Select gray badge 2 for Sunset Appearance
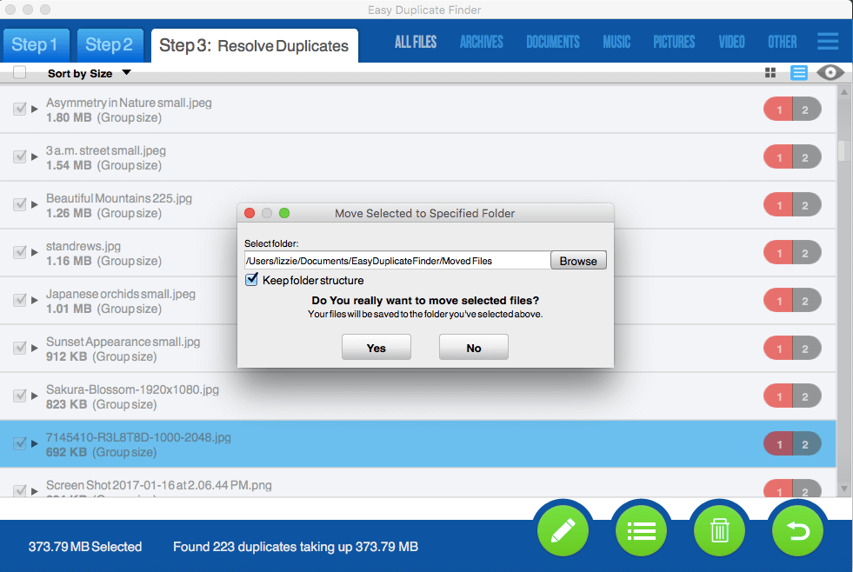The width and height of the screenshot is (853, 572). [x=807, y=349]
